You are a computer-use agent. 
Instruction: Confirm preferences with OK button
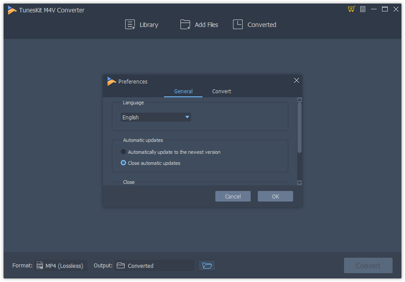point(275,196)
